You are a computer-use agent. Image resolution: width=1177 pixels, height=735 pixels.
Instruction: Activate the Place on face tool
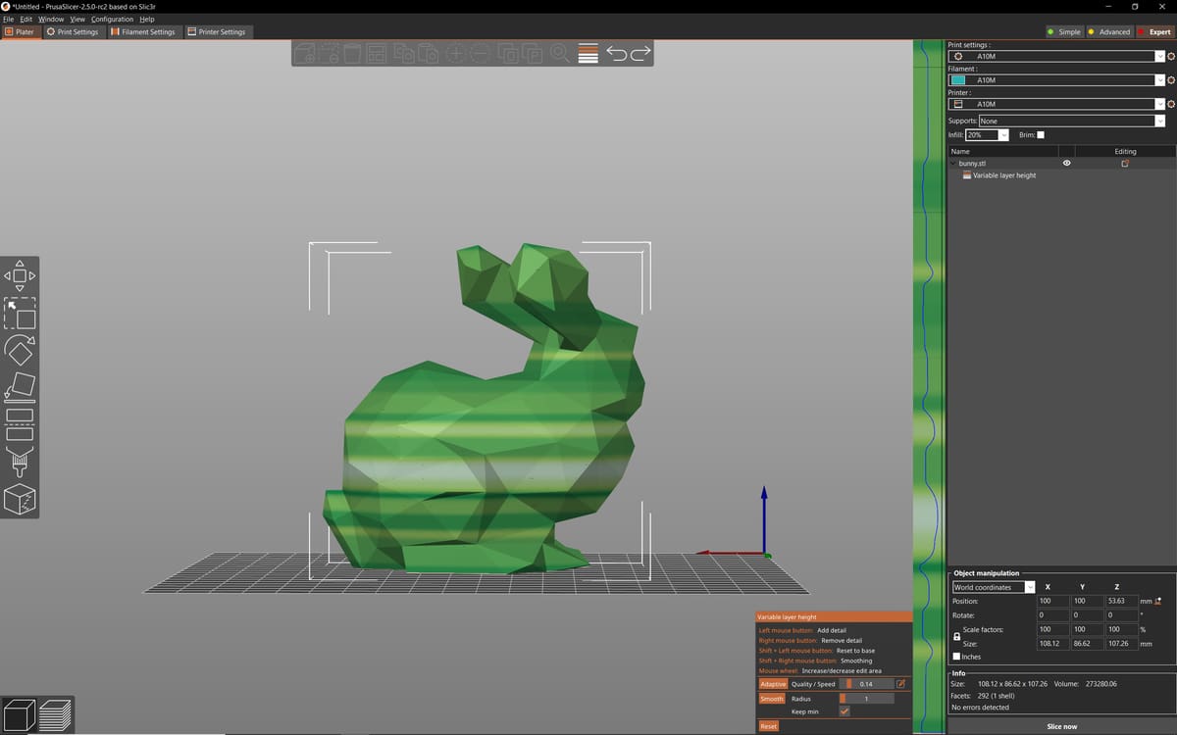[20, 387]
